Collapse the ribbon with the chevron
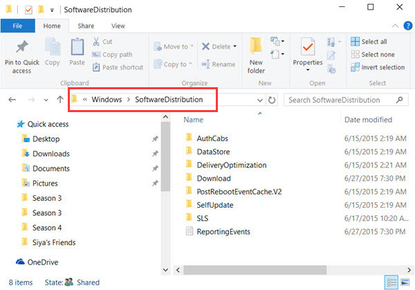 tap(395, 26)
